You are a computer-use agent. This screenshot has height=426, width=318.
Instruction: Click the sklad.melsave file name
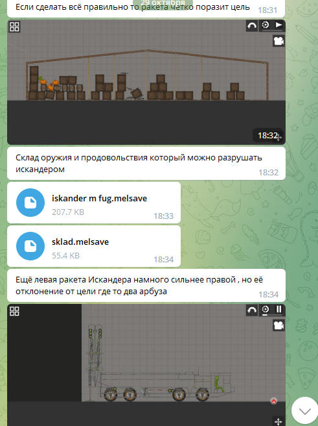pos(80,242)
